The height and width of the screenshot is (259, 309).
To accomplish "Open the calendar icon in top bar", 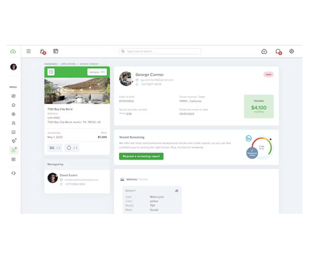I will (x=56, y=51).
